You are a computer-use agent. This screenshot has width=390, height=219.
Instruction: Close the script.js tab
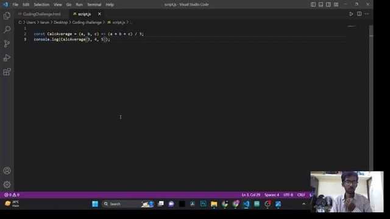pos(99,14)
